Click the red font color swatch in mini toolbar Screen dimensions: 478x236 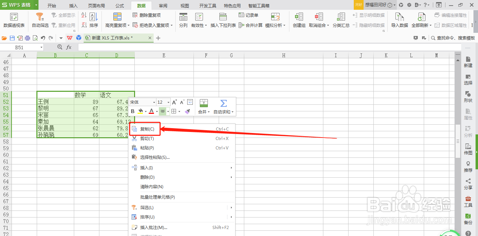(x=152, y=111)
